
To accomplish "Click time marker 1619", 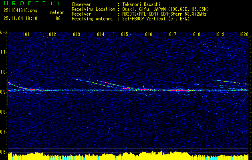I will point(220,34).
